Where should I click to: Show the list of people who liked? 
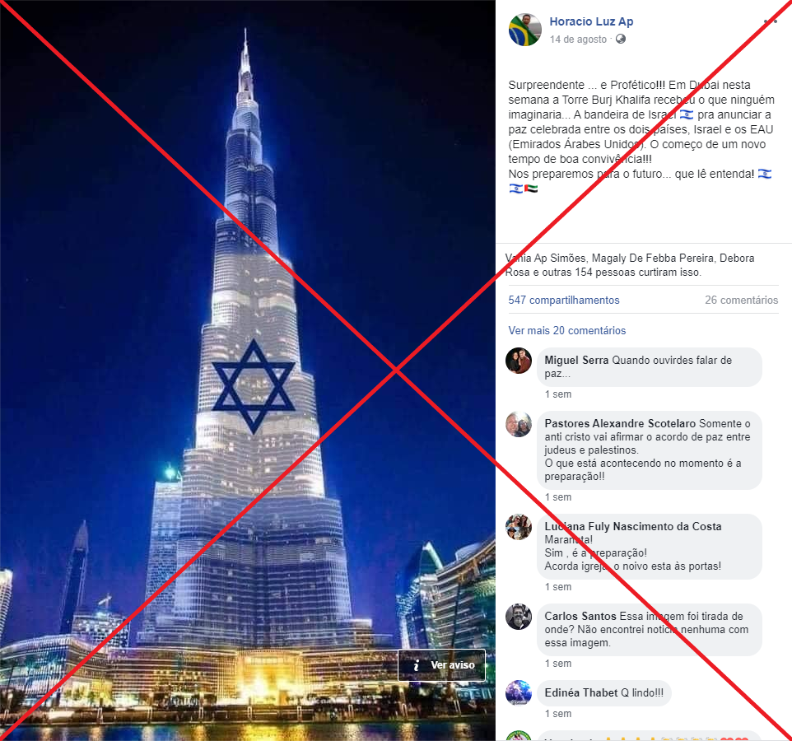tap(629, 265)
